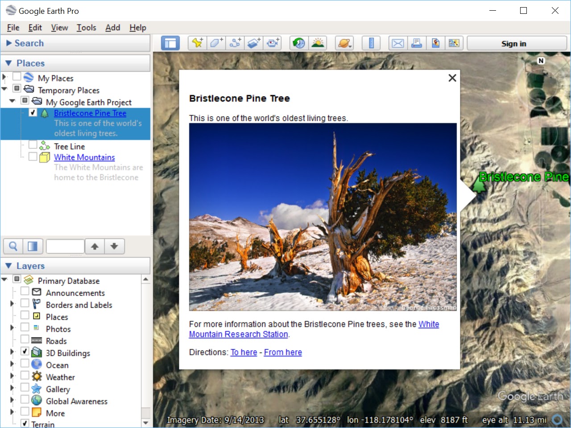Screen dimensions: 571x428
Task: Open the File menu
Action: (13, 28)
